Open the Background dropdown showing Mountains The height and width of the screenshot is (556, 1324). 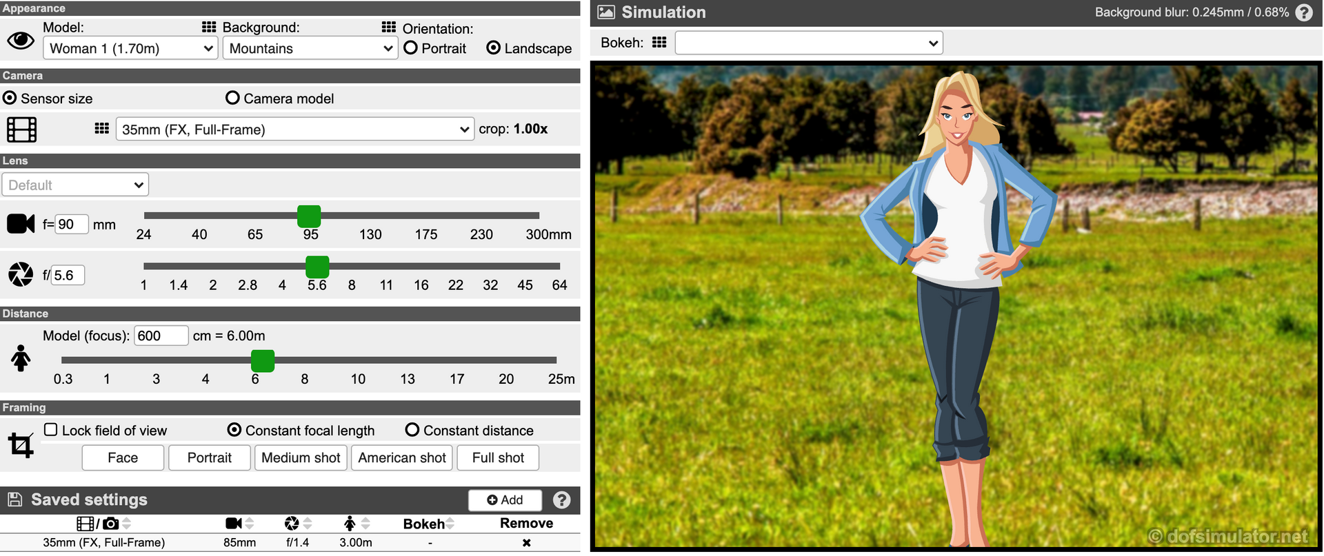pyautogui.click(x=310, y=48)
